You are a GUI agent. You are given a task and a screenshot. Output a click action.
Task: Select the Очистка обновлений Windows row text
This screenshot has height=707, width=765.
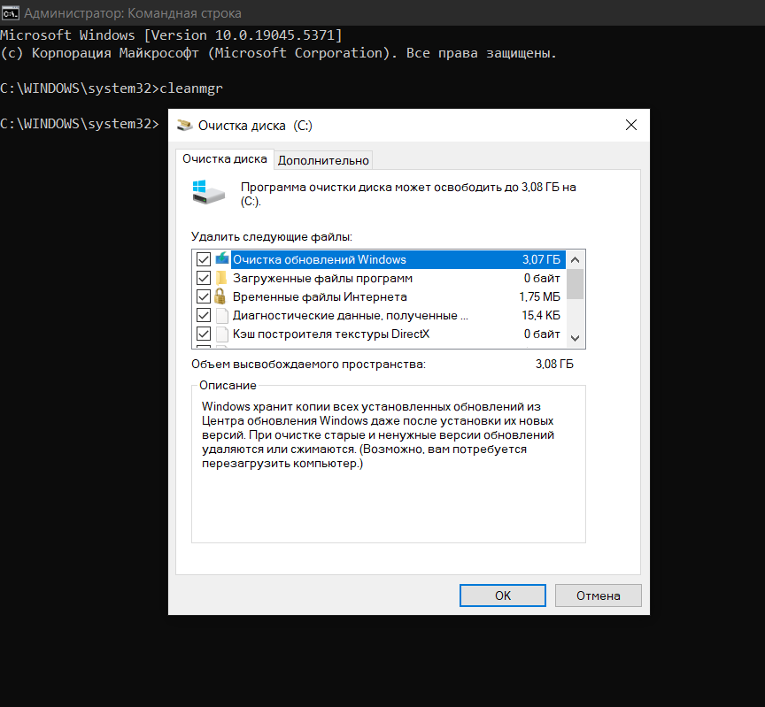click(319, 259)
